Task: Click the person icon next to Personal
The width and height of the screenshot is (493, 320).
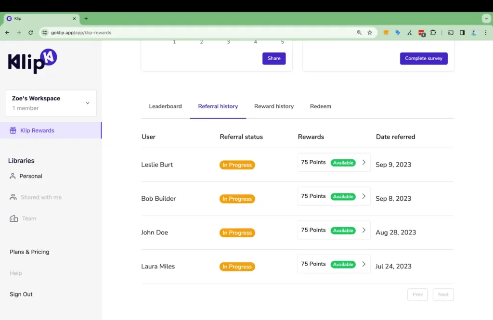Action: [13, 176]
